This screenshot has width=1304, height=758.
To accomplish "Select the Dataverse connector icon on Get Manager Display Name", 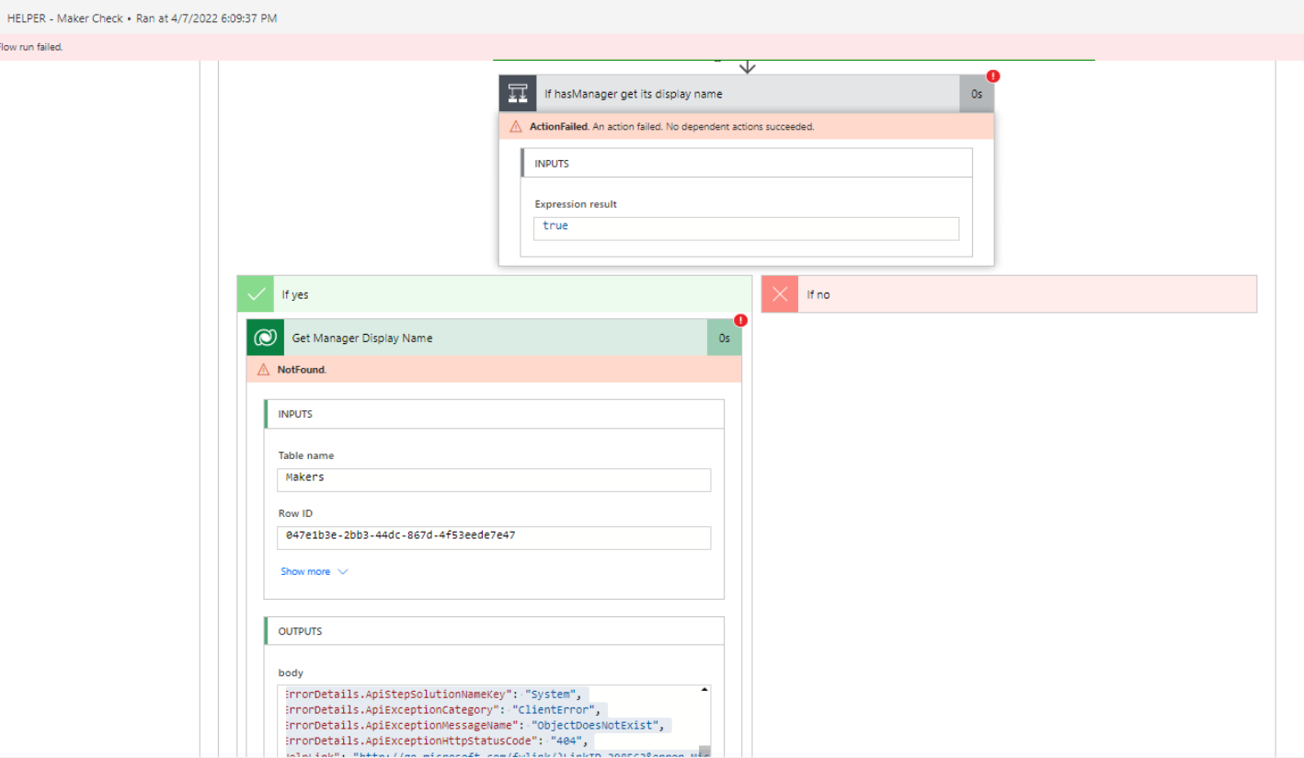I will [265, 338].
